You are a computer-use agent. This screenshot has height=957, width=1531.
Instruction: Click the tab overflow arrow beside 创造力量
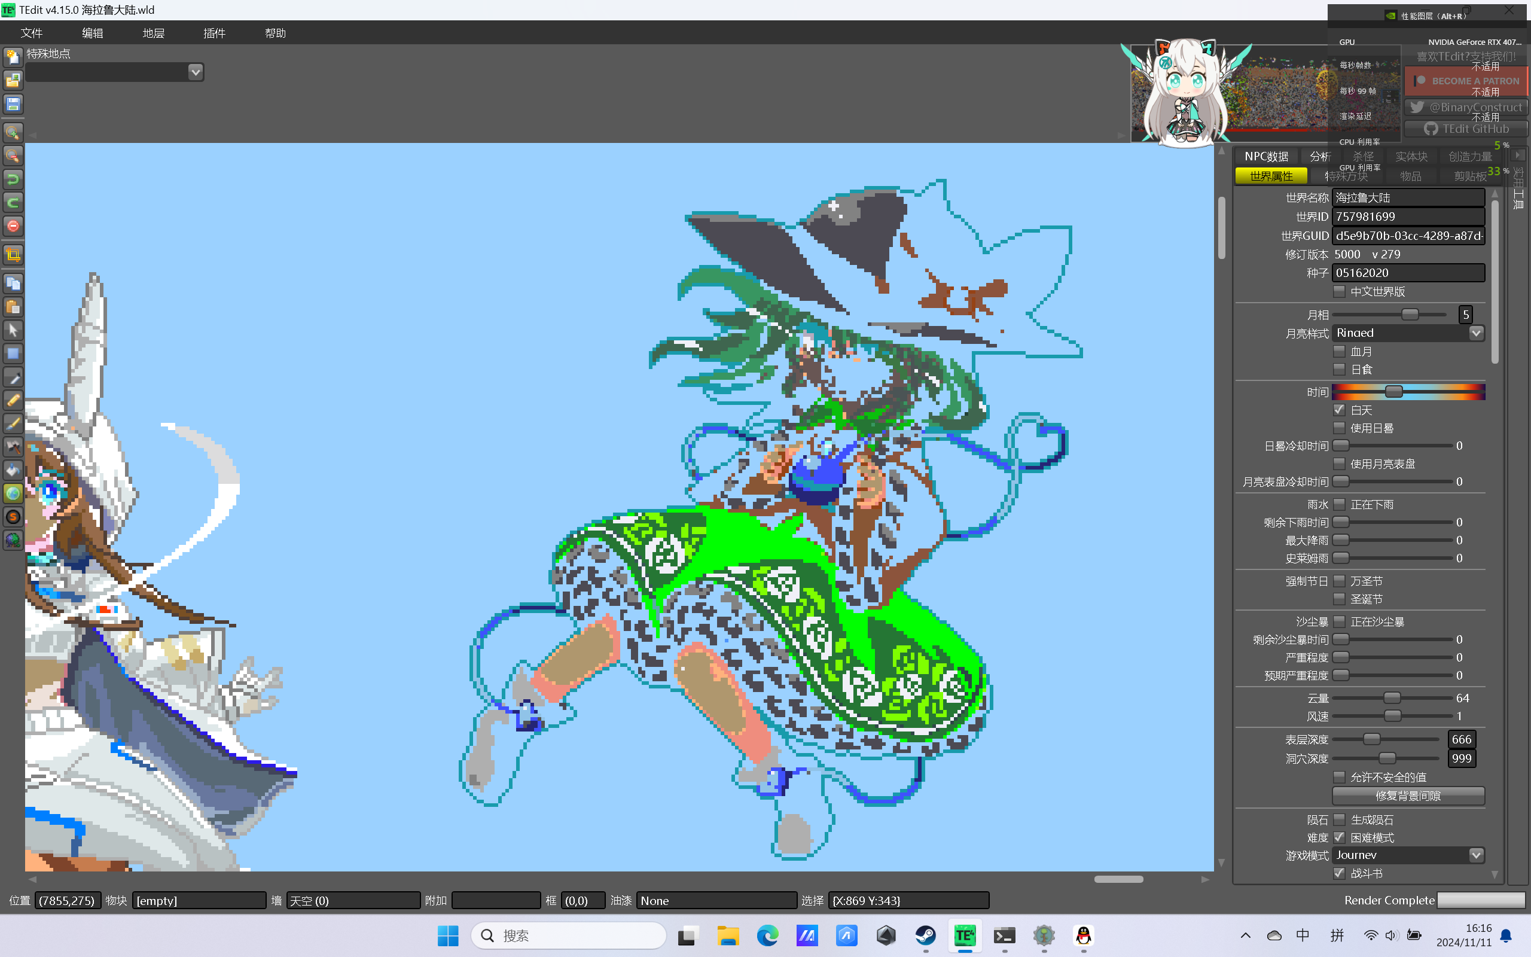[x=1518, y=155]
